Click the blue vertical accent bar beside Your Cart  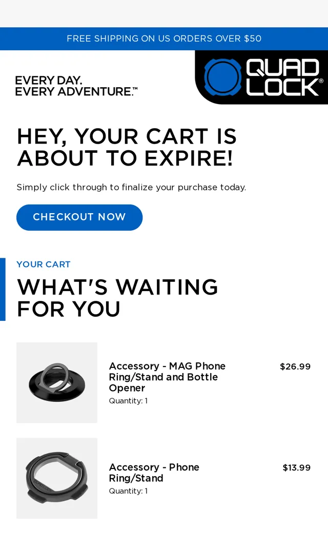tap(3, 289)
